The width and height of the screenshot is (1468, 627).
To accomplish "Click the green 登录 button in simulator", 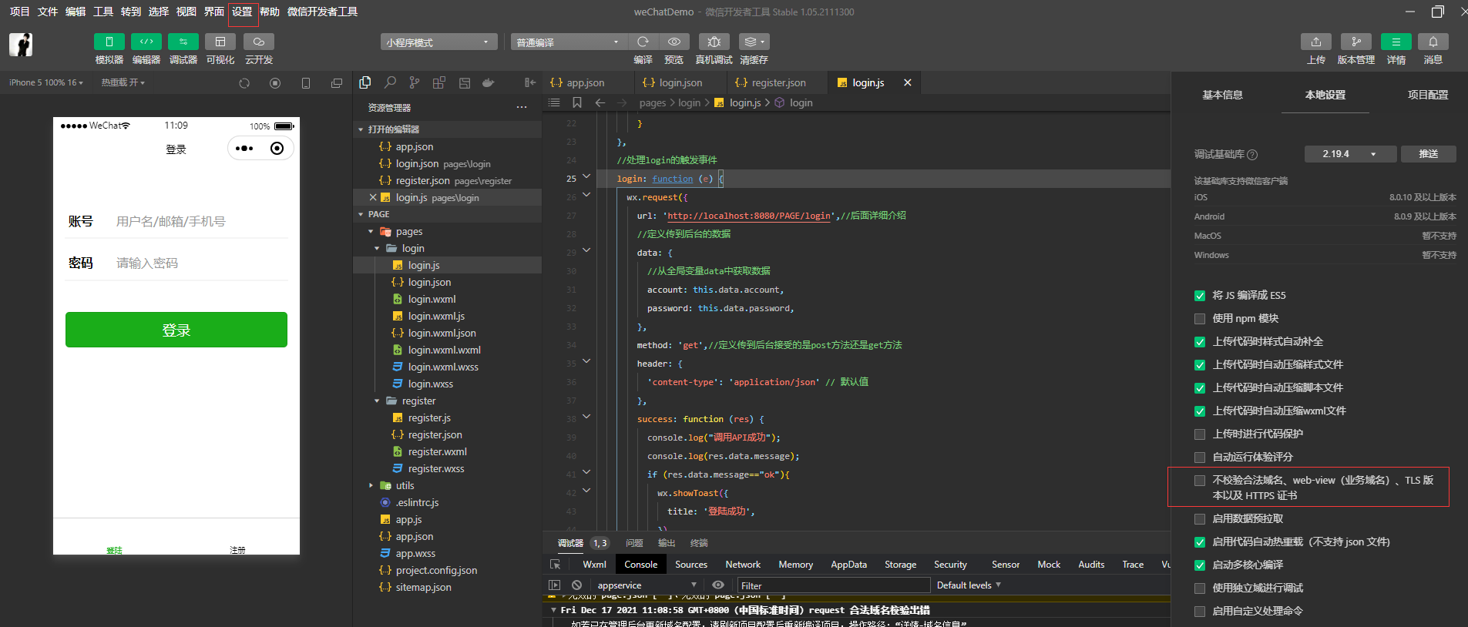I will pyautogui.click(x=176, y=330).
